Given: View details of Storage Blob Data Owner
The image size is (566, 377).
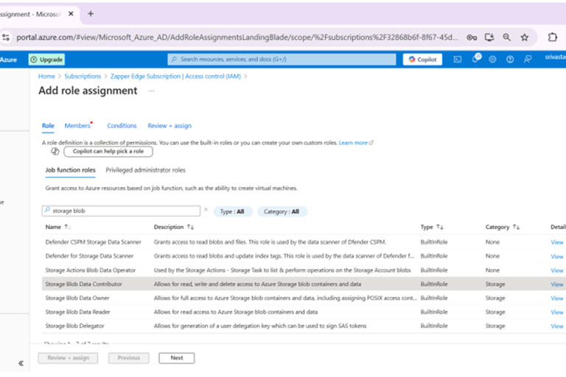Looking at the screenshot, I should tap(557, 298).
